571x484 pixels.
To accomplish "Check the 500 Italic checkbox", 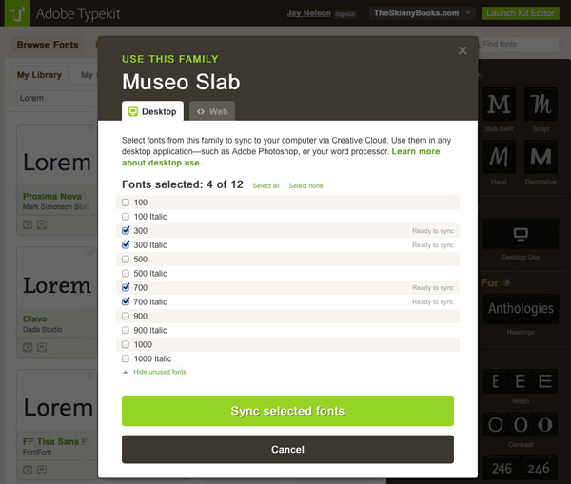I will (126, 273).
